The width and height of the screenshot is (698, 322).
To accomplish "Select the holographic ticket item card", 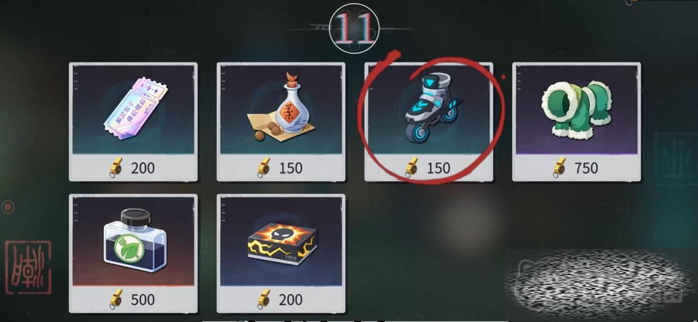I will (133, 122).
